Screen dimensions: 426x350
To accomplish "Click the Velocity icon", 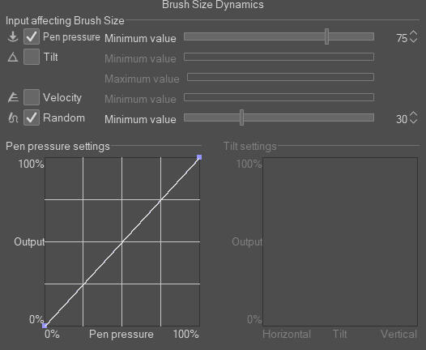I will coord(13,97).
